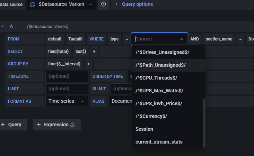The image size is (254, 156).
Task: Click the FROM row label
Action: click(25, 39)
